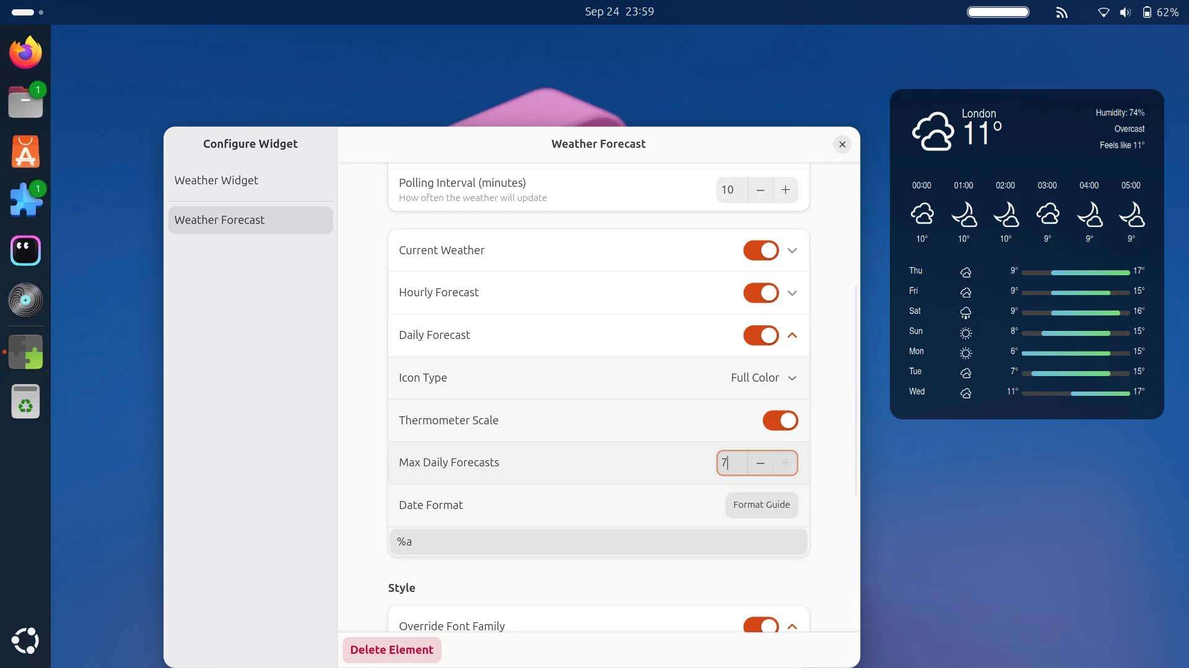Open the Icon Type Full Color dropdown
The width and height of the screenshot is (1189, 668).
coord(763,378)
